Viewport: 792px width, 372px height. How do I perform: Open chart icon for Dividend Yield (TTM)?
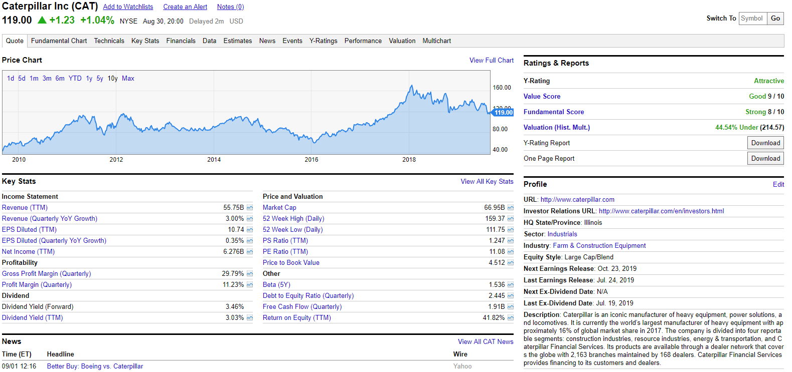[x=250, y=317]
